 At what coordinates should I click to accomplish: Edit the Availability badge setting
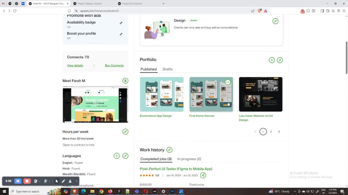[x=121, y=23]
